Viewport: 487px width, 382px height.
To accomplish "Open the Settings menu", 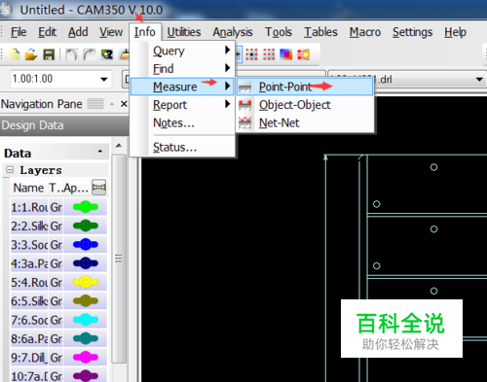I will click(412, 32).
